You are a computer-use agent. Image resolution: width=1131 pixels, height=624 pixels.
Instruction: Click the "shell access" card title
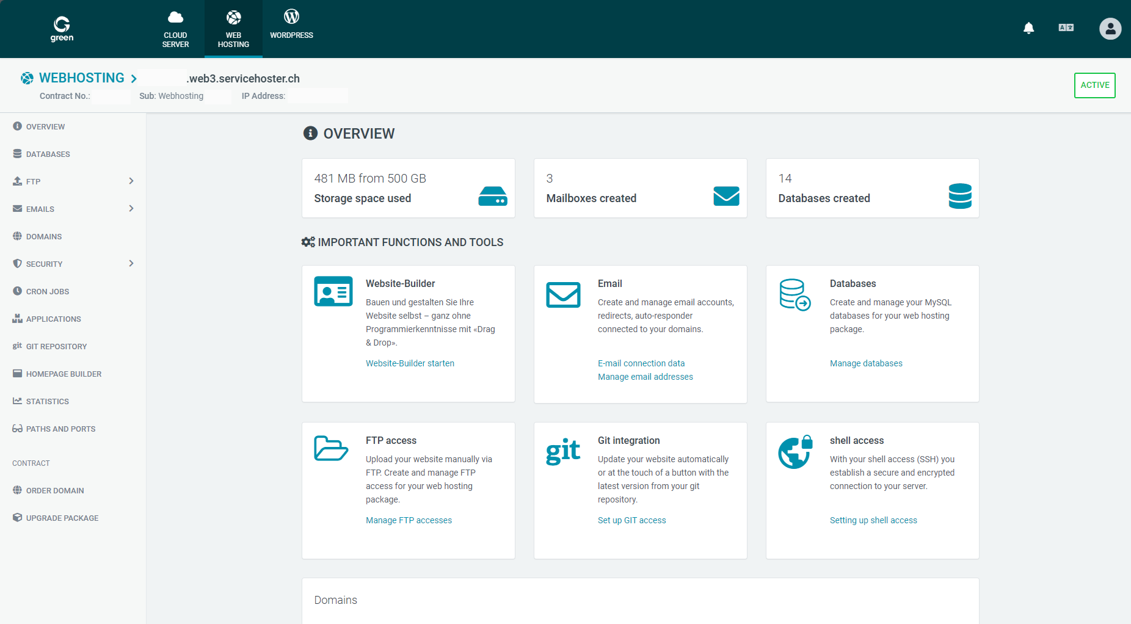pyautogui.click(x=857, y=441)
